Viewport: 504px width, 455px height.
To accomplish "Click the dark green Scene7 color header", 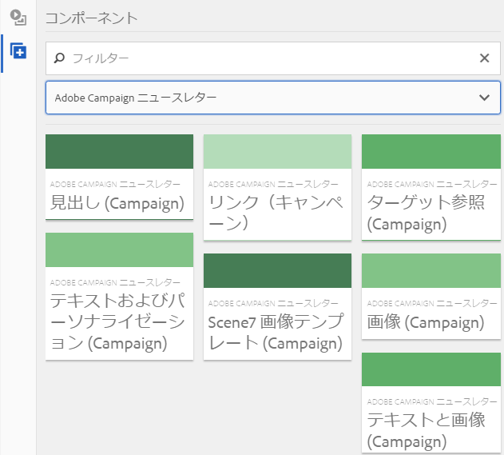I will (277, 270).
